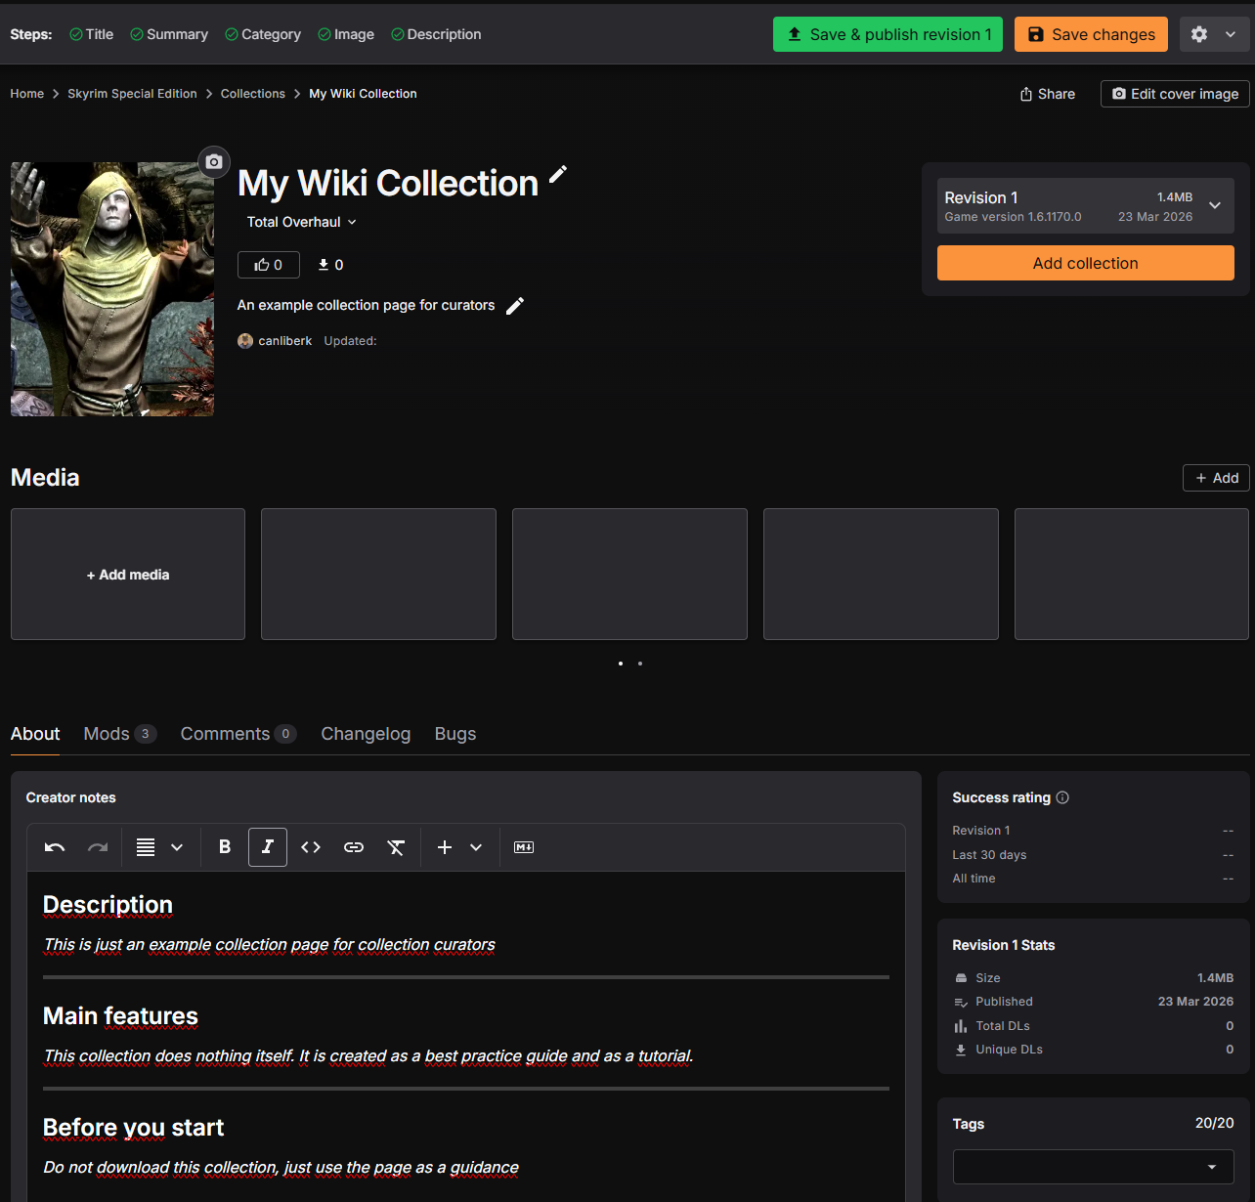Viewport: 1255px width, 1202px height.
Task: Clear text formatting in the editor
Action: tap(396, 847)
